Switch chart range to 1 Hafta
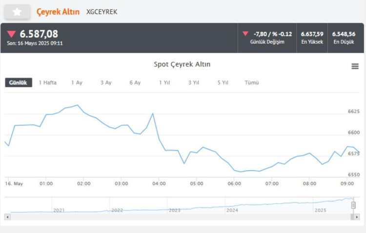Image resolution: width=366 pixels, height=233 pixels. 48,83
